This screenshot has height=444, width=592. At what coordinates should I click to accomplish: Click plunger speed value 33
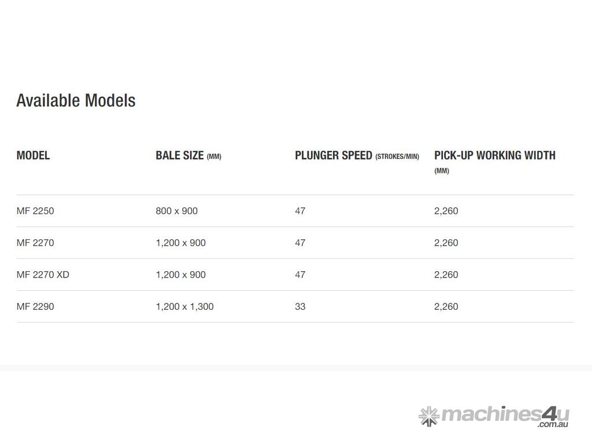pos(300,306)
